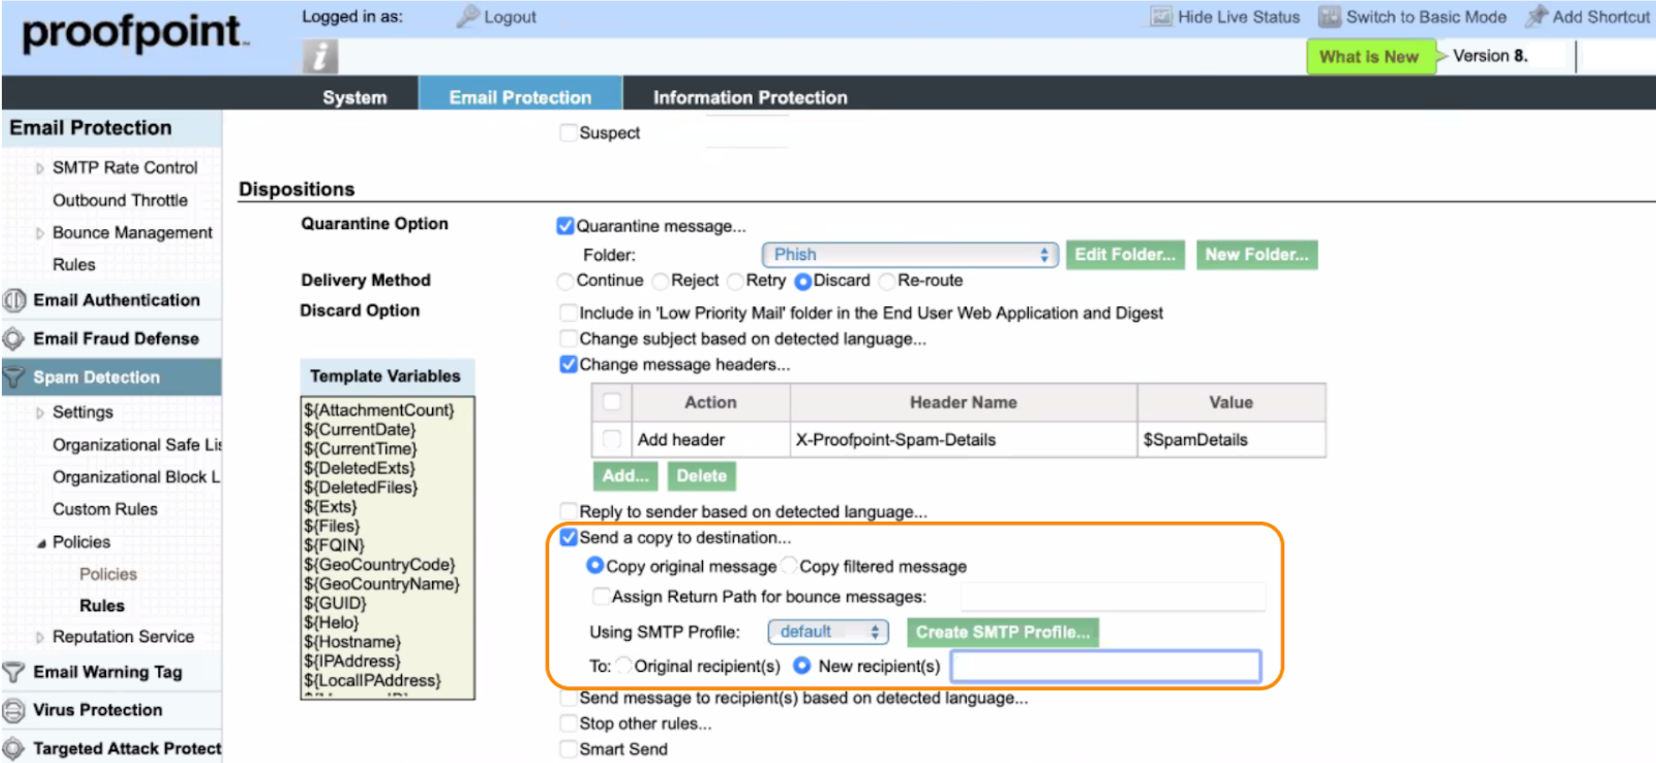The image size is (1656, 763).
Task: Click the Email Warning Tag funnel icon
Action: 14,672
